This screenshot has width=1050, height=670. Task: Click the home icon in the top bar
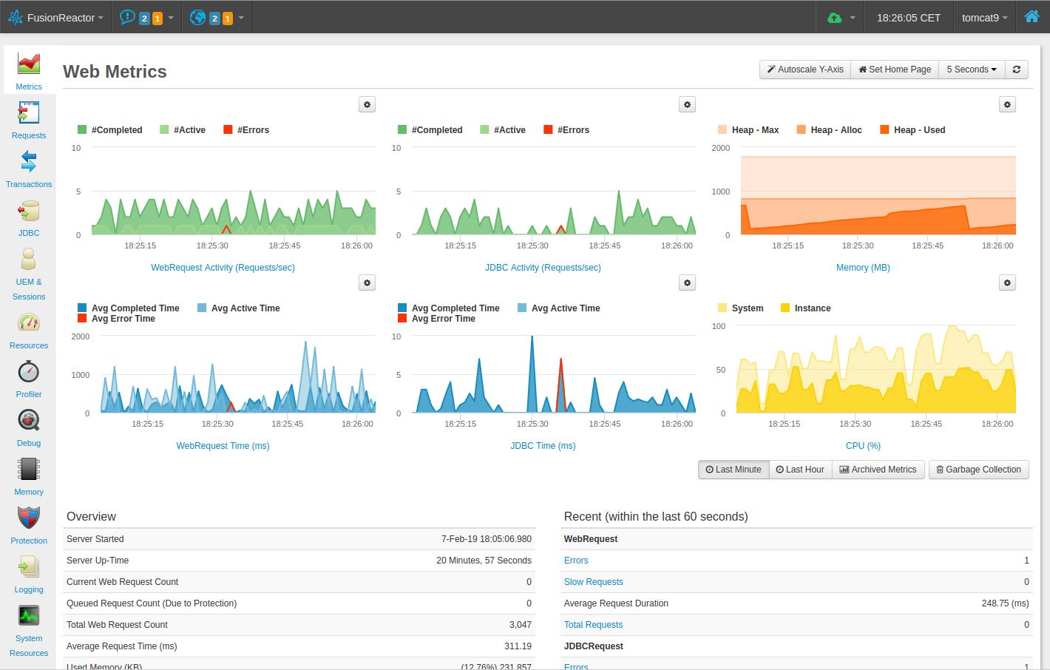point(1033,16)
